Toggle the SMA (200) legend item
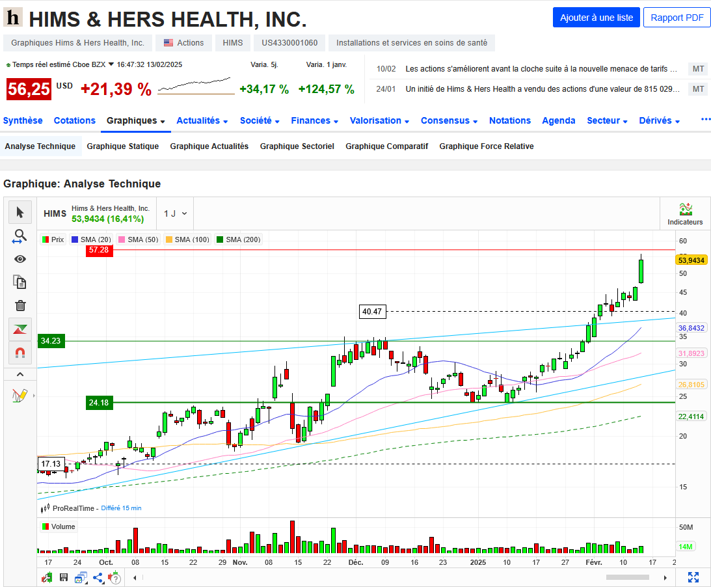The width and height of the screenshot is (711, 587). click(x=239, y=239)
